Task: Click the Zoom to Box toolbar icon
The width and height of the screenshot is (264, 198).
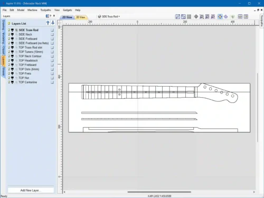Action: (178, 16)
